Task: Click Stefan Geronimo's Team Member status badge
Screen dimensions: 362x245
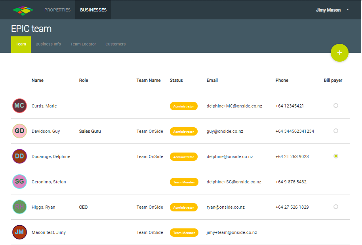Action: coord(184,182)
